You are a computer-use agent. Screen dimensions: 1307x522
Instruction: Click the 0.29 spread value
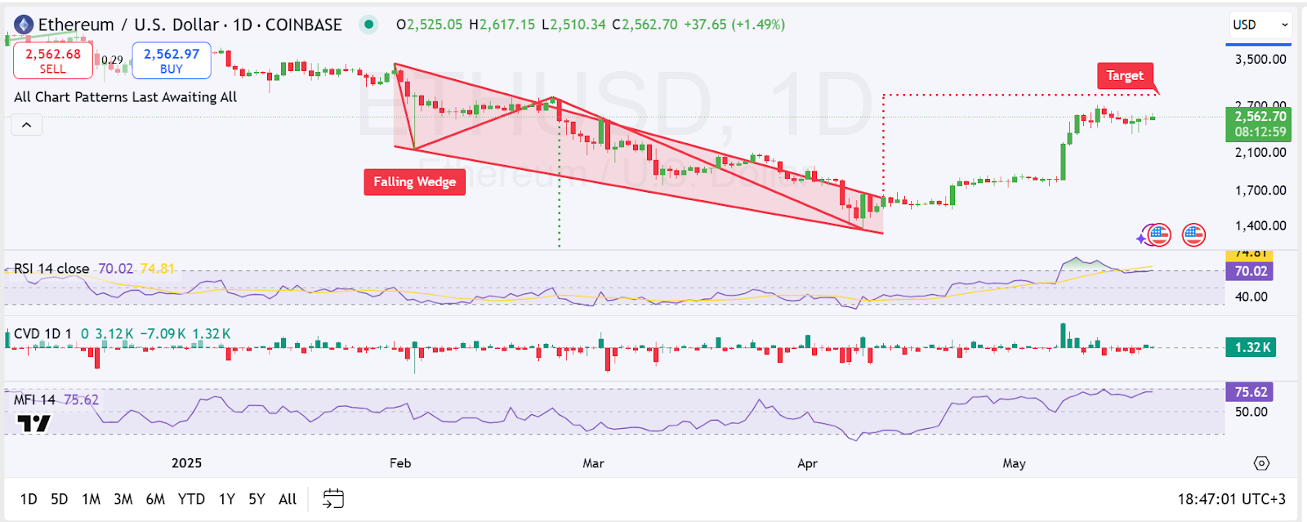click(112, 60)
